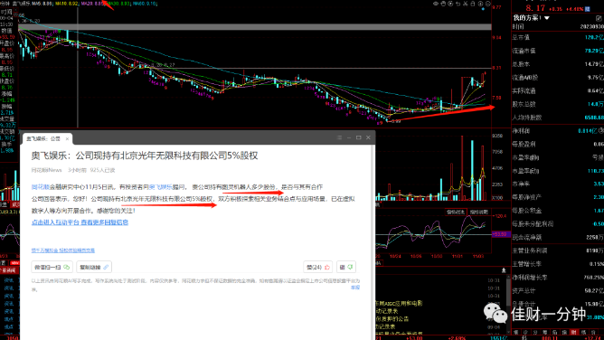
Task: Click the zoom-in plus circle icon
Action: [480, 4]
